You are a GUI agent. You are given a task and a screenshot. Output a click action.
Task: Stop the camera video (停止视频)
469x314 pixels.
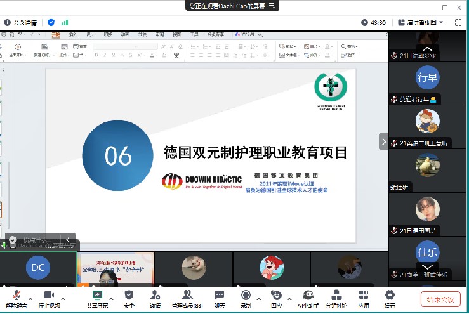pos(48,296)
